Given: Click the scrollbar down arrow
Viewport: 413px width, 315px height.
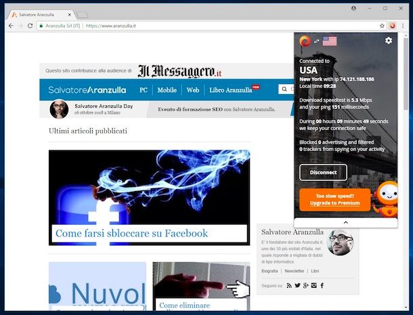Looking at the screenshot, I should pos(406,308).
